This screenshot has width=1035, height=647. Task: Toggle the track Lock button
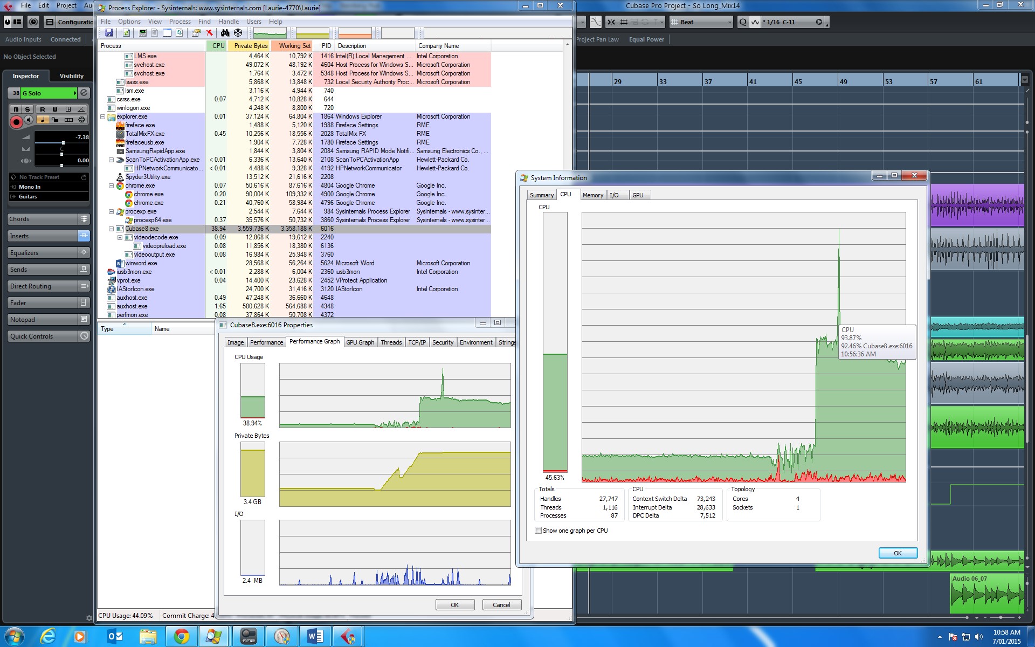55,120
